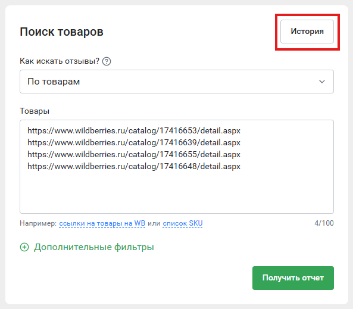
Task: Click the Поиск товаров heading
Action: click(61, 32)
